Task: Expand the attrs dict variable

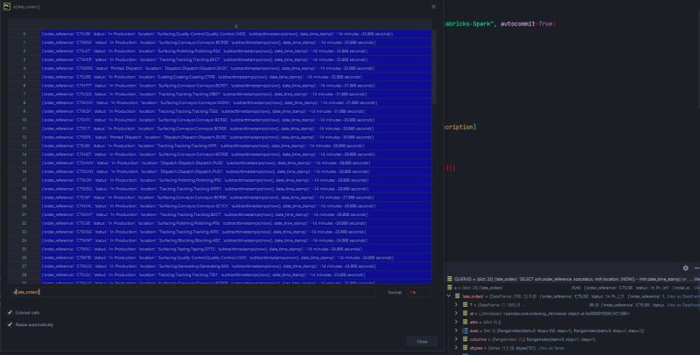Action: click(x=456, y=322)
